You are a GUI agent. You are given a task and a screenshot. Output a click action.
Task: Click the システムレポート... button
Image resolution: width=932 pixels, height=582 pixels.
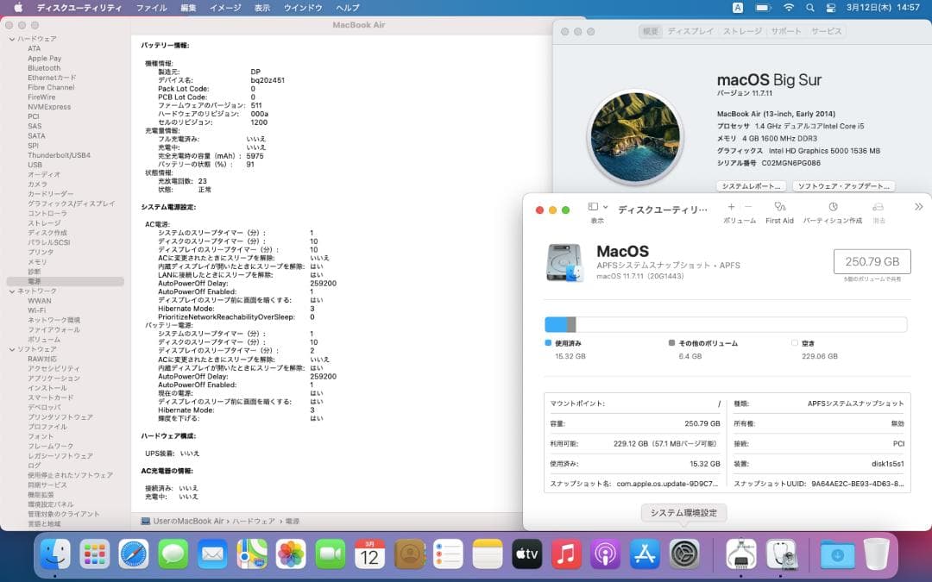point(752,186)
